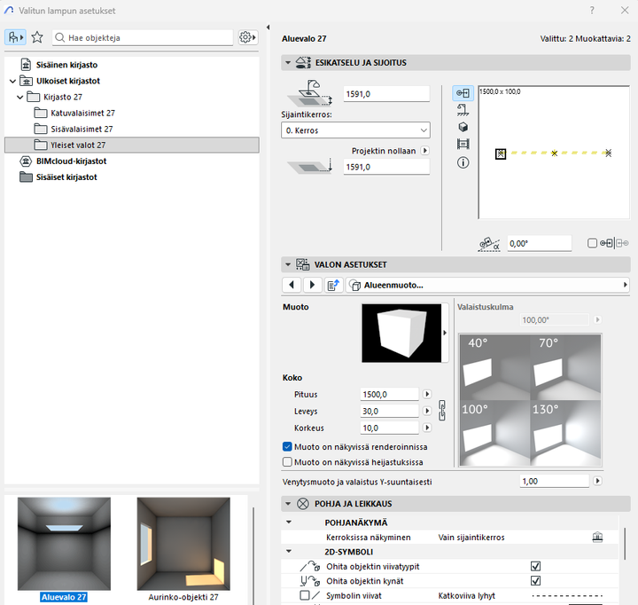Open the Sijaintikerros dropdown
The image size is (638, 605).
coord(354,130)
